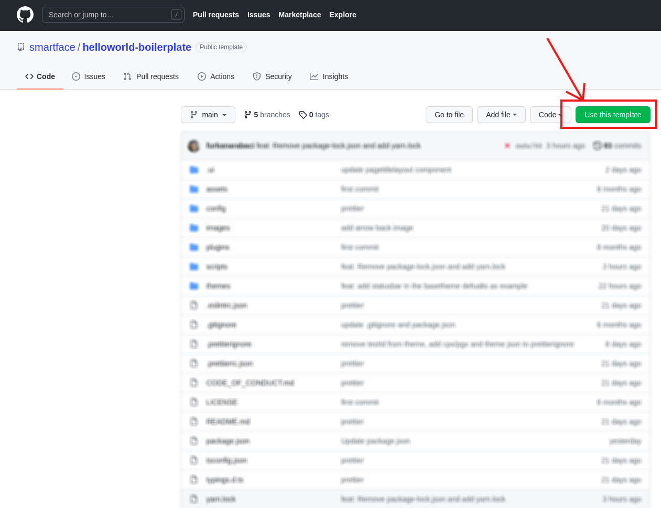Click the GitHub logo in the header
661x508 pixels.
[25, 15]
